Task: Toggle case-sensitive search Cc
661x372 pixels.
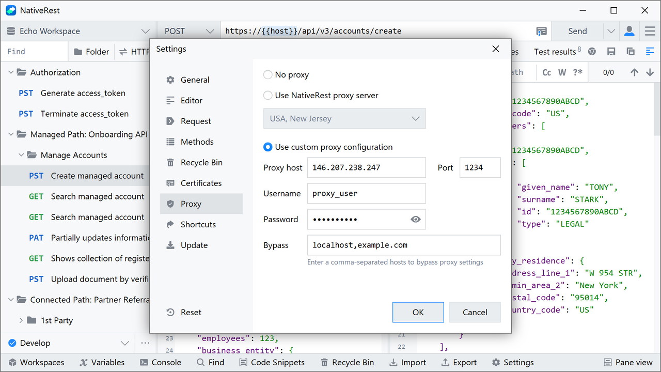Action: 547,72
